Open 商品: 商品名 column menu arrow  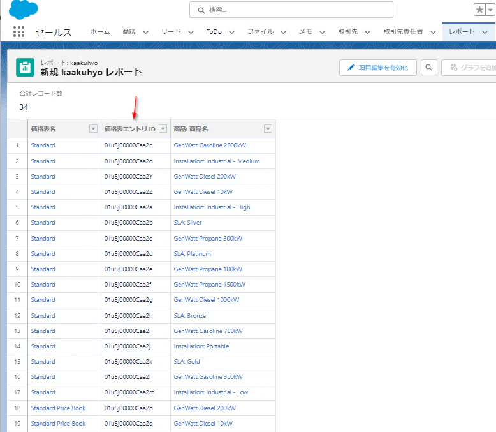point(268,129)
